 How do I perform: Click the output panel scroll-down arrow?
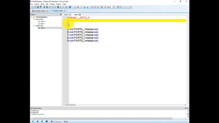coord(188,116)
